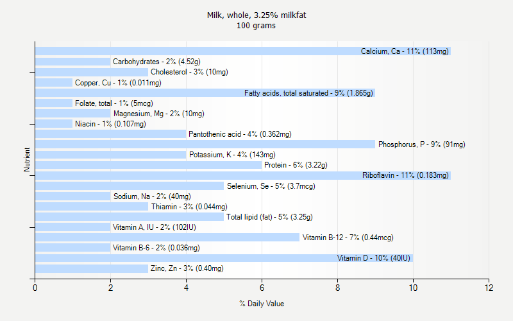Click the x-axis tick label '4'
513x321 pixels.
click(186, 288)
